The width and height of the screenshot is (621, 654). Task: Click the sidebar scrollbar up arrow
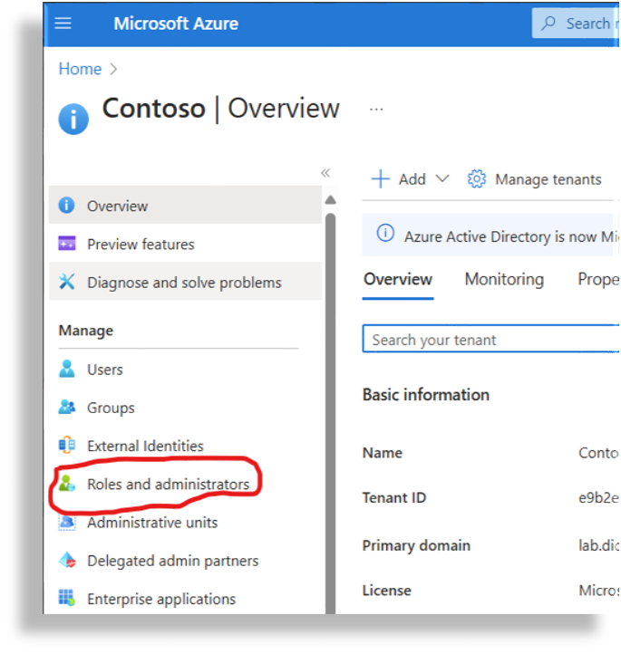point(330,200)
